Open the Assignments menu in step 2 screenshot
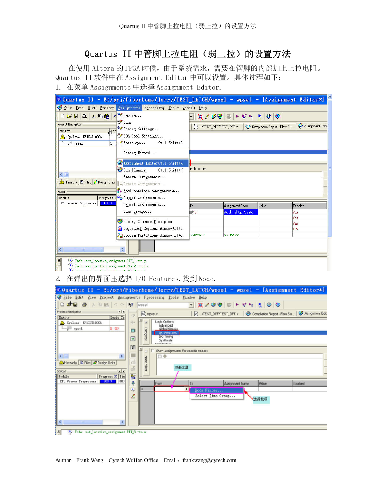The height and width of the screenshot is (486, 376). (129, 297)
